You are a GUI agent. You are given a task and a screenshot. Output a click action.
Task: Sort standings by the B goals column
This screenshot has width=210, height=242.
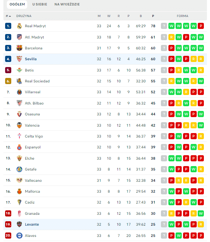point(141,16)
